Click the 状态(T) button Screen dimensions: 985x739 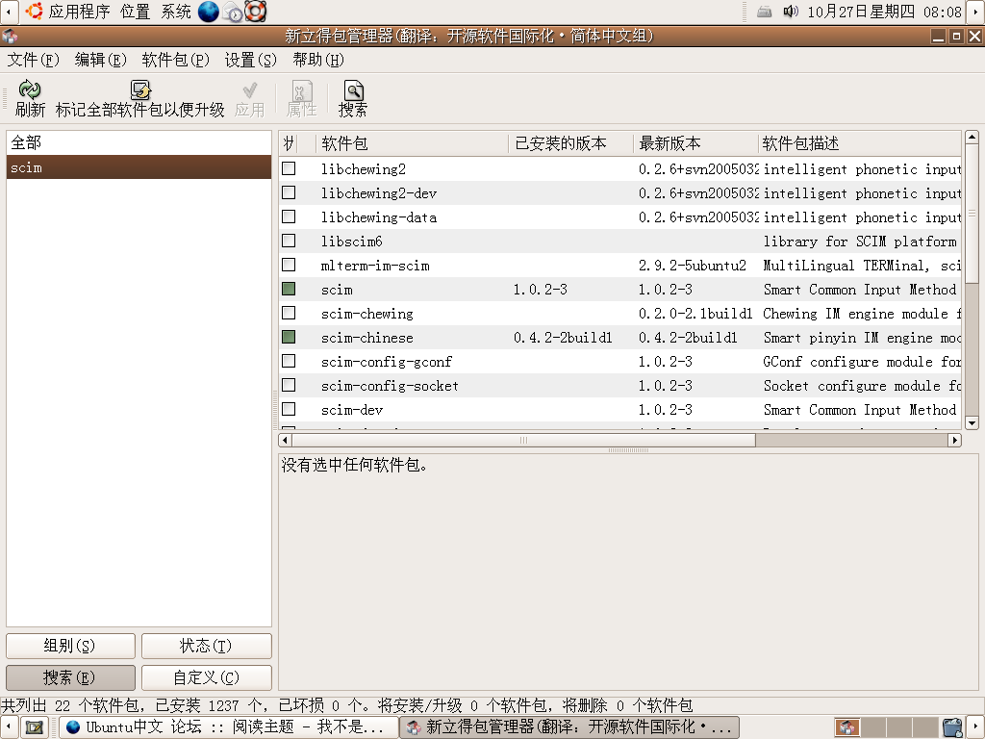(207, 646)
